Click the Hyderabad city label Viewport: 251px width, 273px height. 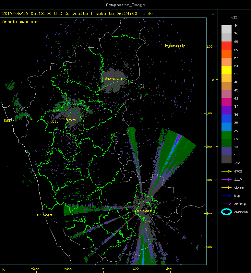pyautogui.click(x=175, y=46)
